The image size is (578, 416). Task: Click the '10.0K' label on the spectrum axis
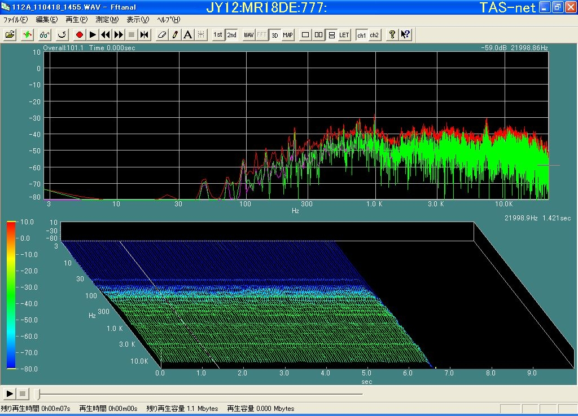[504, 204]
